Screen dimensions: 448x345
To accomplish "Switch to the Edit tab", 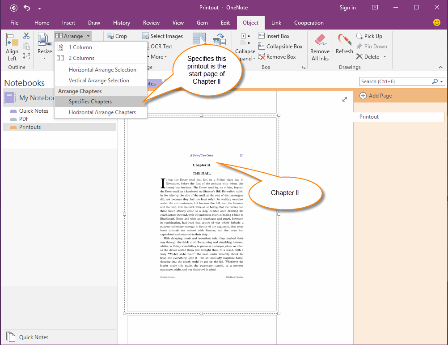I will pyautogui.click(x=225, y=23).
